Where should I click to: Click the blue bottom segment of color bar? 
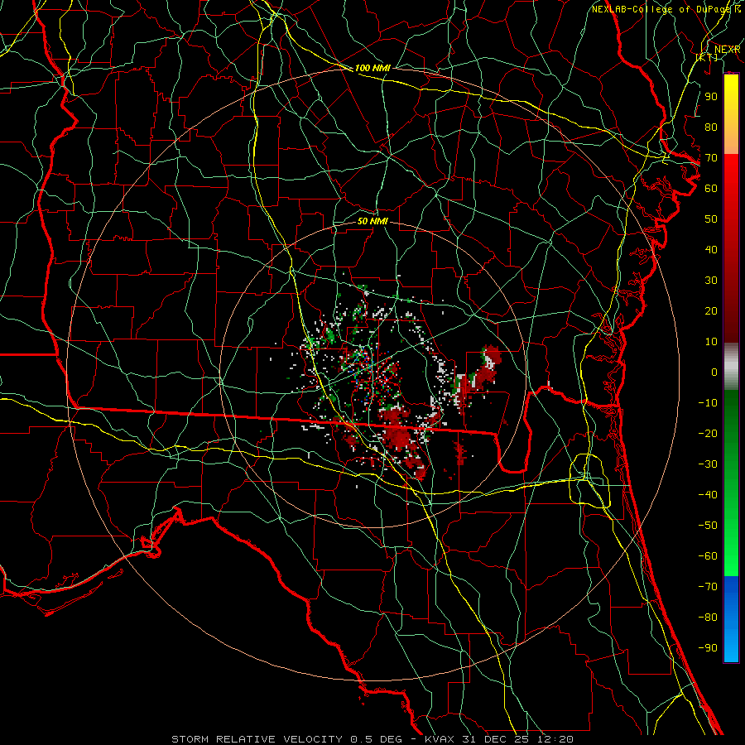(x=731, y=619)
